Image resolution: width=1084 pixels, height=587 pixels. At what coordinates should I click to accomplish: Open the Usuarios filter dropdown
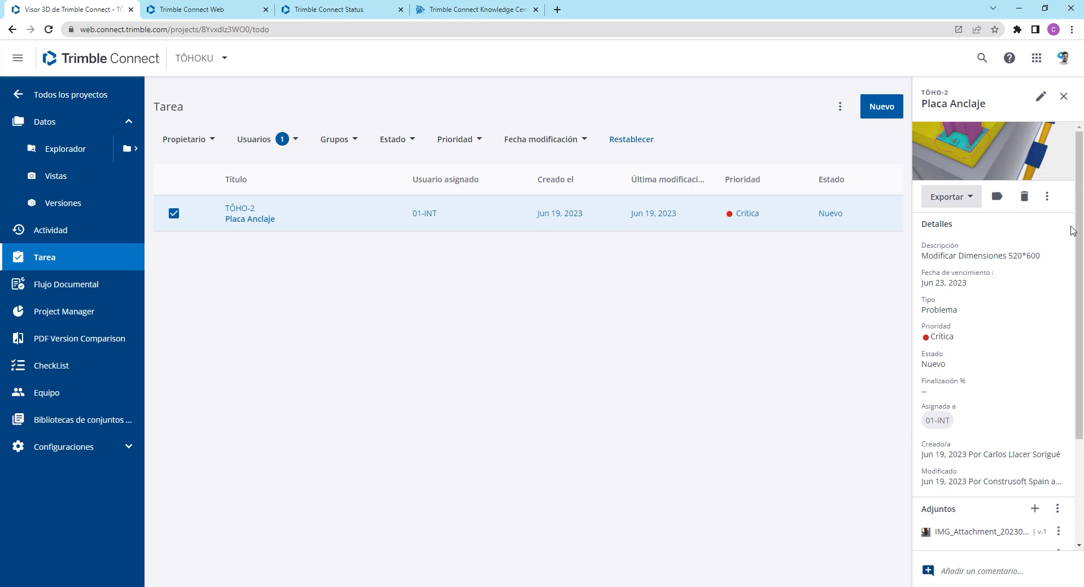coord(268,139)
